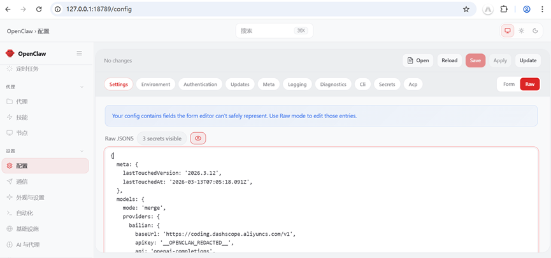
Task: Click the Update button
Action: (528, 60)
